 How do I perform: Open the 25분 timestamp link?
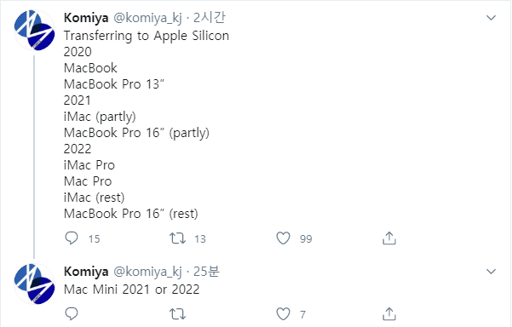point(206,272)
